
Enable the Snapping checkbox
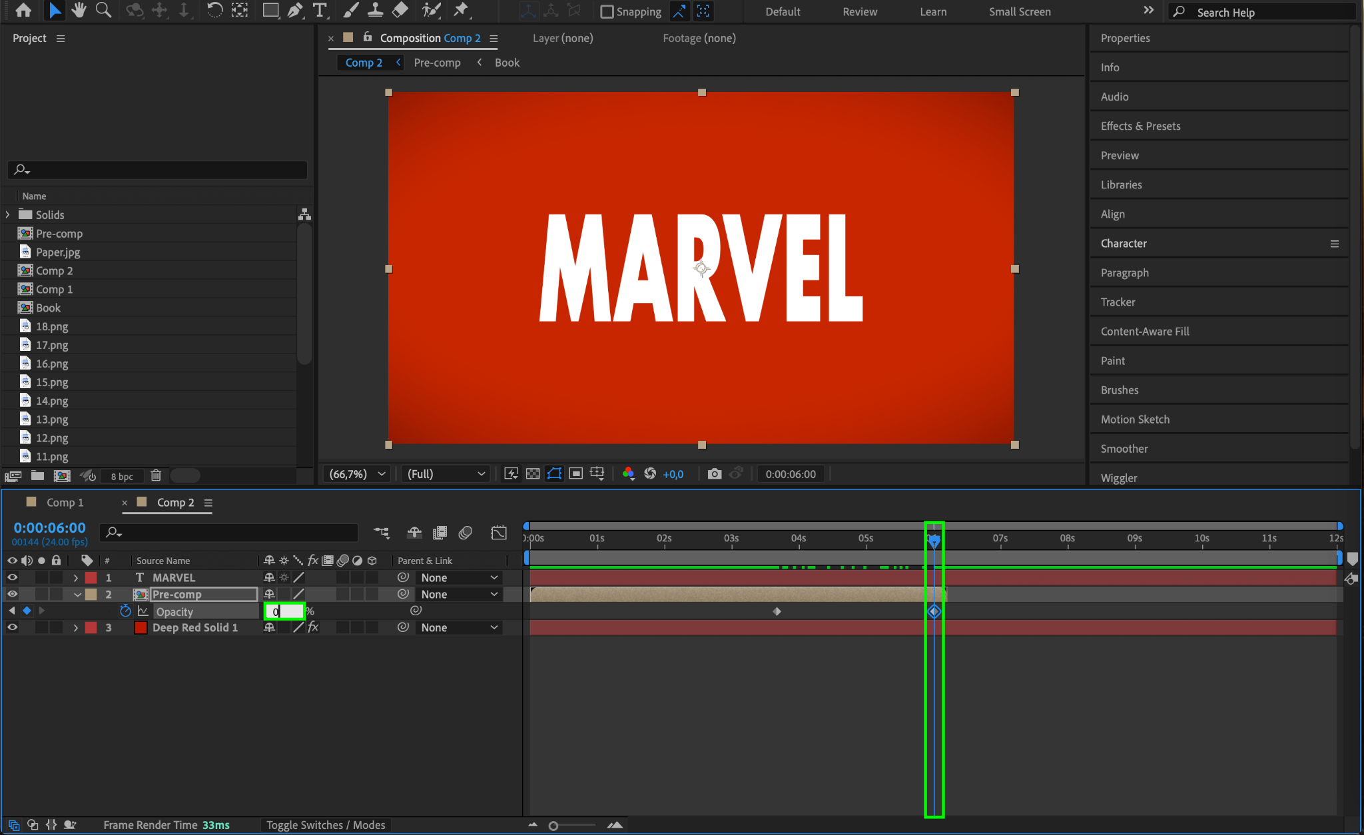607,11
